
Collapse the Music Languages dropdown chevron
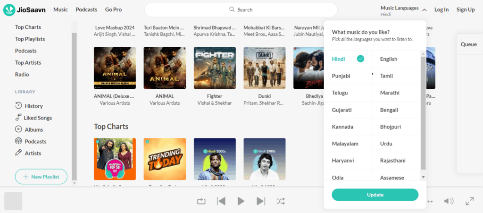[x=424, y=10]
